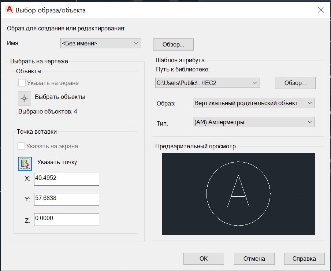Click Обзор button next to Имя

pyautogui.click(x=173, y=45)
